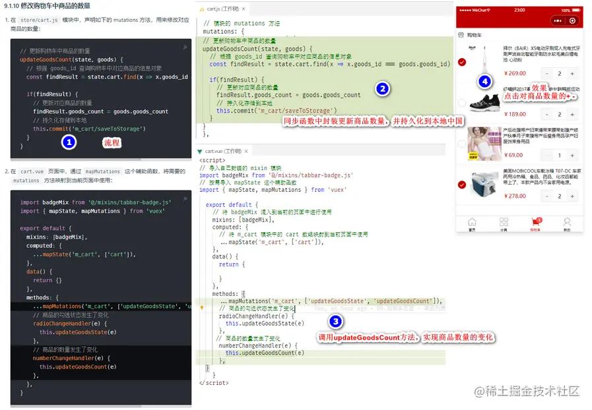Open the 分类 category grid tab icon

click(504, 221)
